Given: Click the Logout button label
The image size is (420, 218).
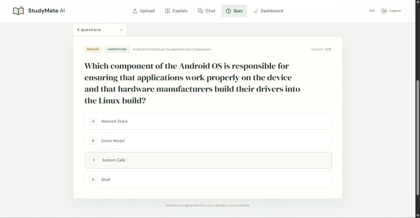Looking at the screenshot, I should [395, 11].
